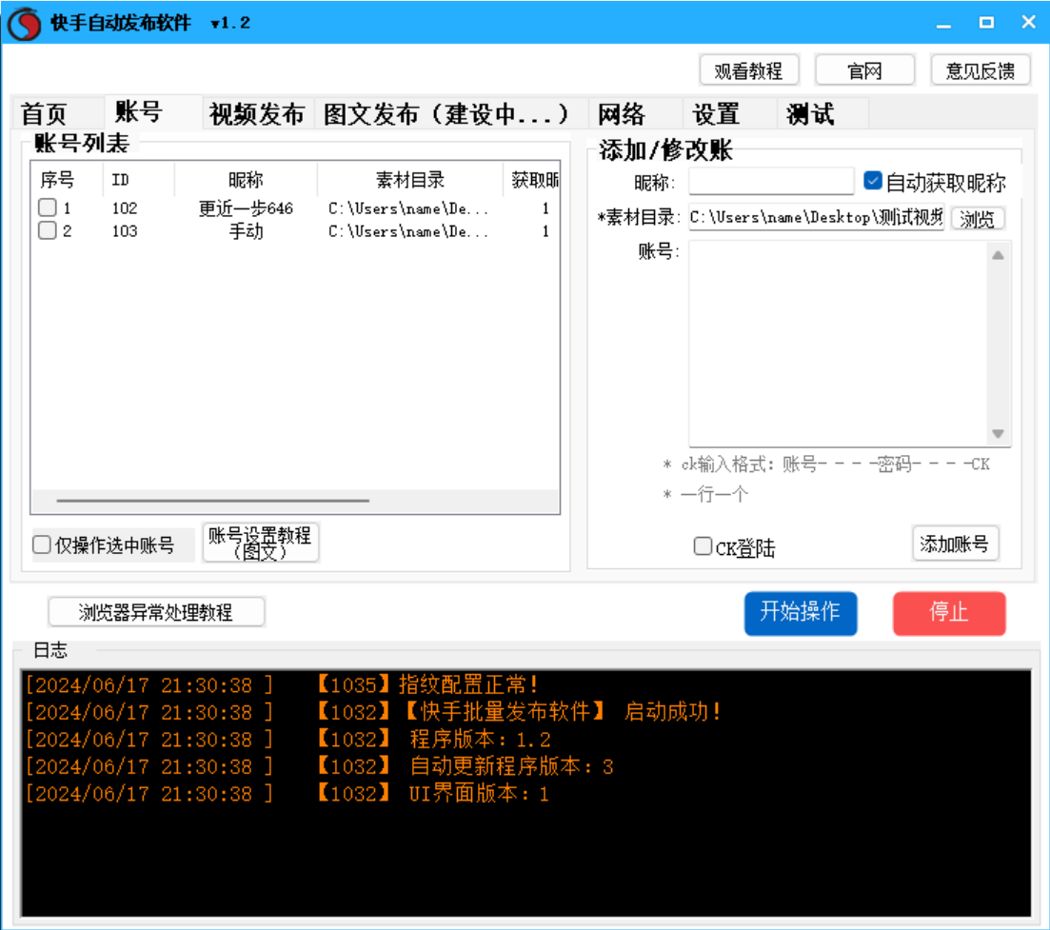Click the account text area scroll down arrow
The width and height of the screenshot is (1050, 930).
click(x=998, y=433)
